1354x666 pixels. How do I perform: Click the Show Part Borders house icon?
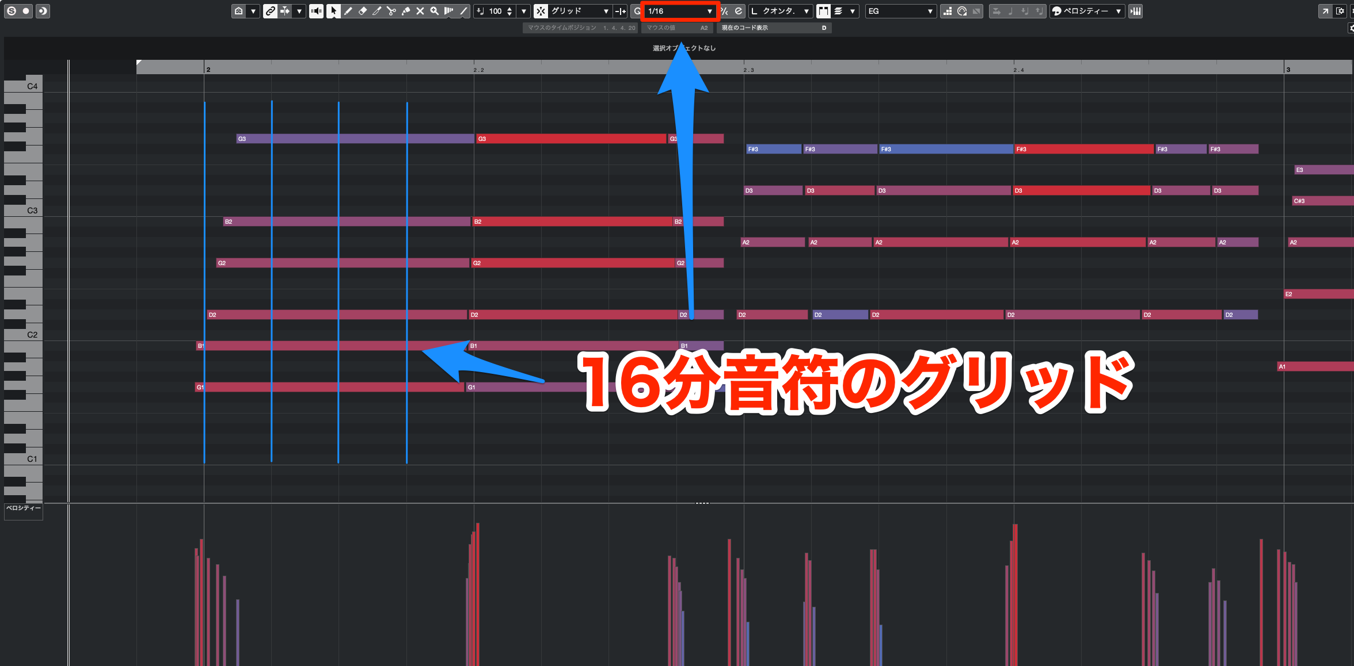pos(239,11)
